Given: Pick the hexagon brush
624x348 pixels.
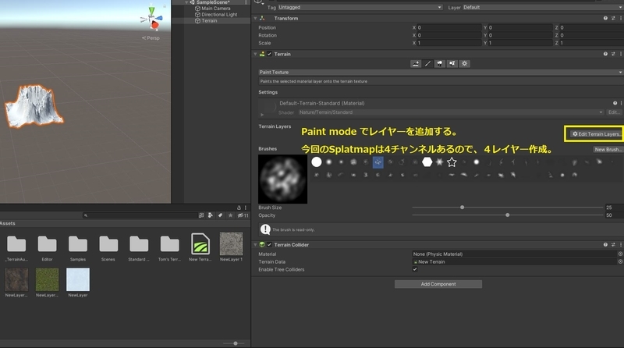Looking at the screenshot, I should [x=427, y=162].
